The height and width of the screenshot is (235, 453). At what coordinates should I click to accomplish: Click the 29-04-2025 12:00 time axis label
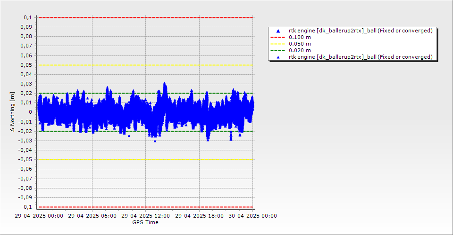pyautogui.click(x=145, y=216)
